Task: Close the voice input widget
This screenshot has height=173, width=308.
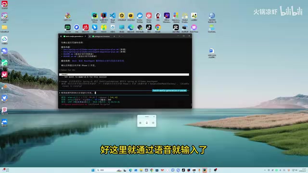Action: coord(154,116)
